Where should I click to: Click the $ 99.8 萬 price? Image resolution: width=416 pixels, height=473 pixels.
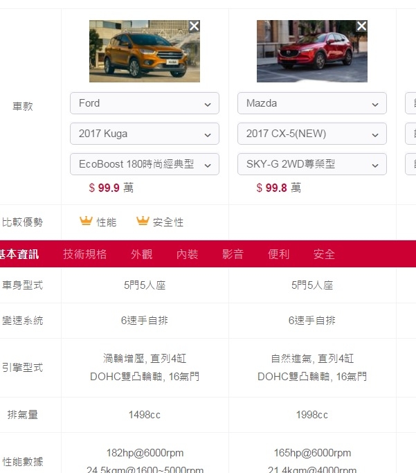pos(278,188)
